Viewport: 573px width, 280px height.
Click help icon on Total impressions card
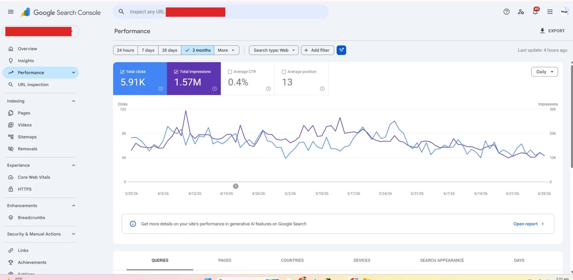215,89
